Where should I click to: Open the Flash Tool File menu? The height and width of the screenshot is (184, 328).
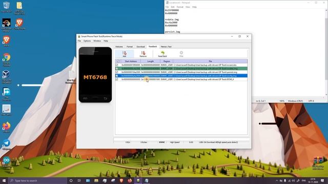click(x=79, y=41)
